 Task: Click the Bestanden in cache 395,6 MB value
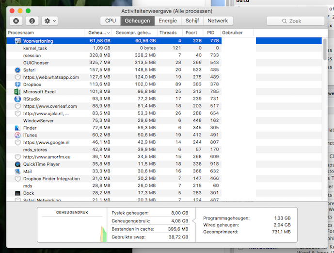[178, 229]
